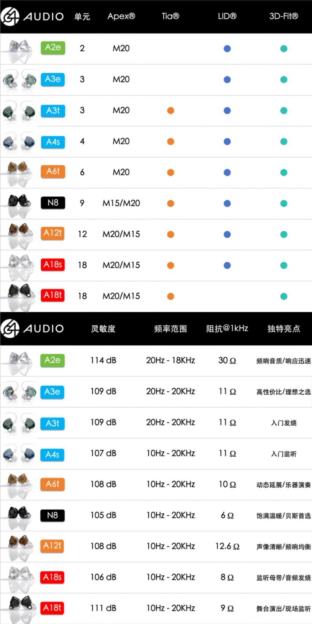Click the 105 dB sensitivity value
The height and width of the screenshot is (624, 312).
click(103, 515)
